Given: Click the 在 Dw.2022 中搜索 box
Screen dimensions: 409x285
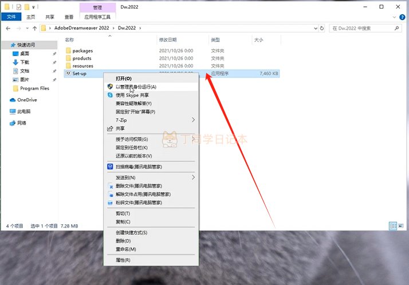Looking at the screenshot, I should point(365,28).
